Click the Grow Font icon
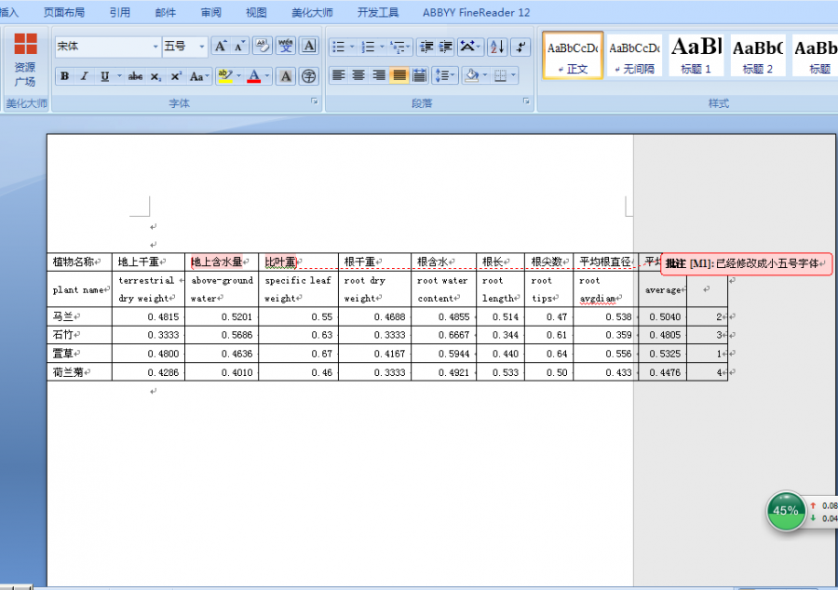The width and height of the screenshot is (838, 590). click(x=220, y=47)
